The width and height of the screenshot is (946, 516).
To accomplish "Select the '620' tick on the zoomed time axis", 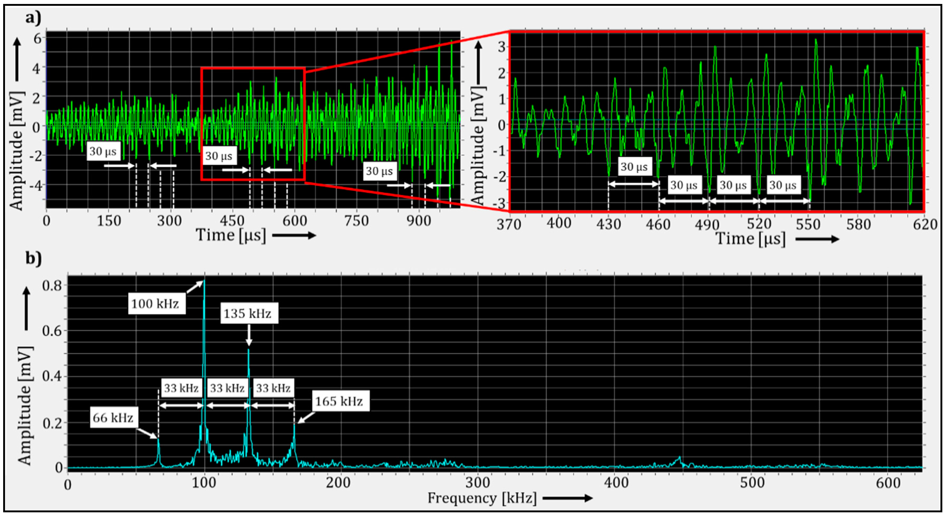I will pyautogui.click(x=925, y=224).
